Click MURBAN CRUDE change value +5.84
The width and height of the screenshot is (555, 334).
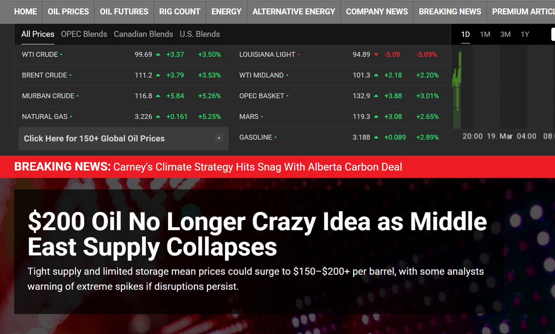(x=175, y=96)
